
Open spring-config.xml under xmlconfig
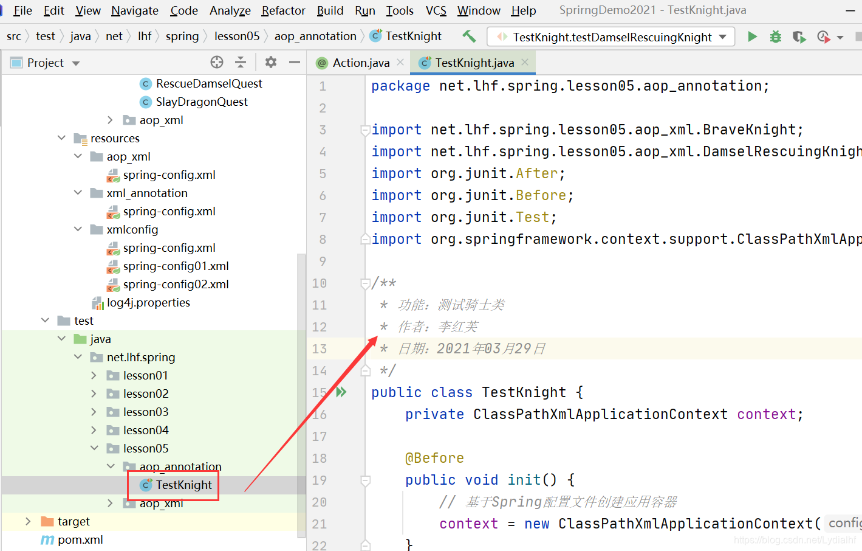(x=169, y=248)
